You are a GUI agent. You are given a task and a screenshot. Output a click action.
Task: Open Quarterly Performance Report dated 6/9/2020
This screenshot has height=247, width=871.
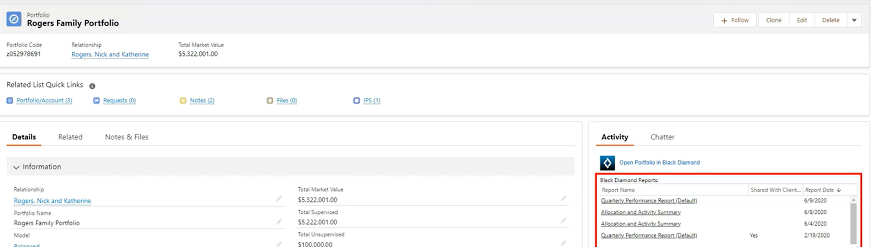pos(649,201)
